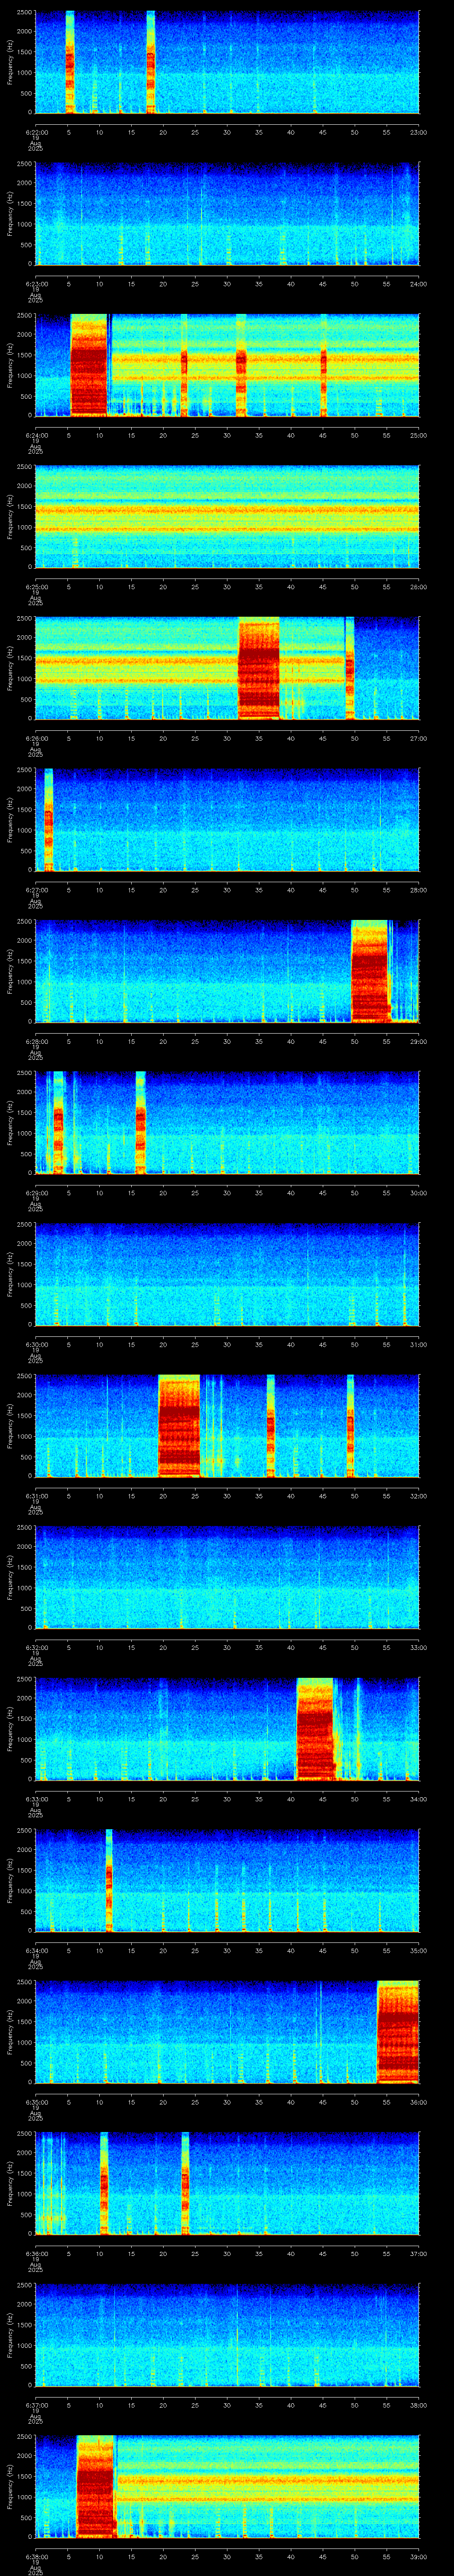
Task: Click the spectrogram panel starting at 6:31:00
Action: pyautogui.click(x=227, y=1426)
